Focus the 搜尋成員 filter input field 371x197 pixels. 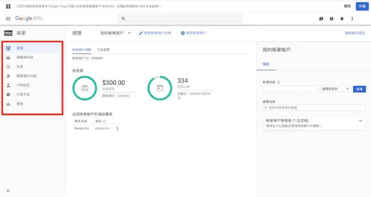(x=314, y=108)
